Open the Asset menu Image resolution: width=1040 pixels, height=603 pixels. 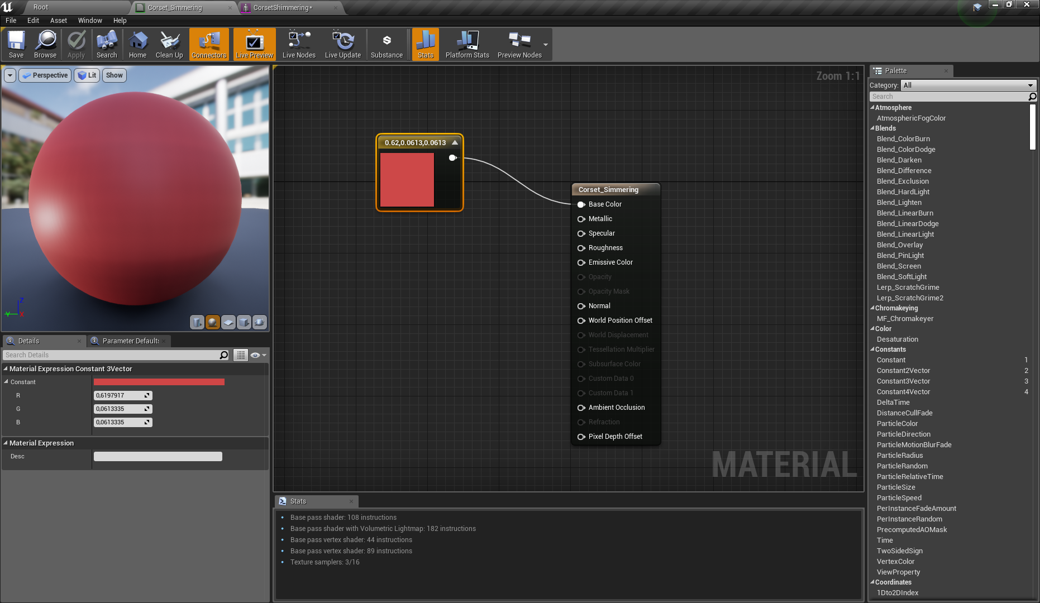pos(58,21)
